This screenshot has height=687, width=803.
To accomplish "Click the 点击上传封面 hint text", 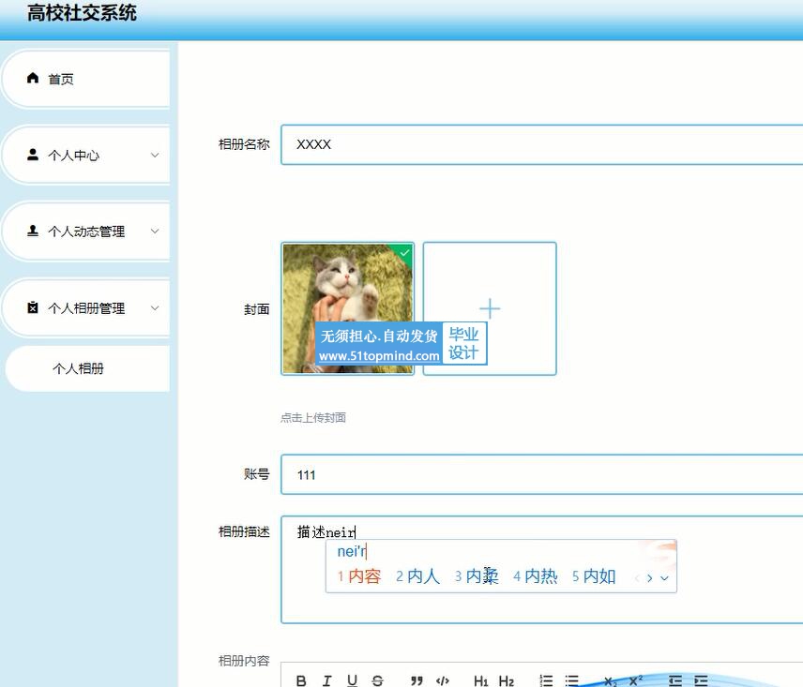I will [313, 417].
